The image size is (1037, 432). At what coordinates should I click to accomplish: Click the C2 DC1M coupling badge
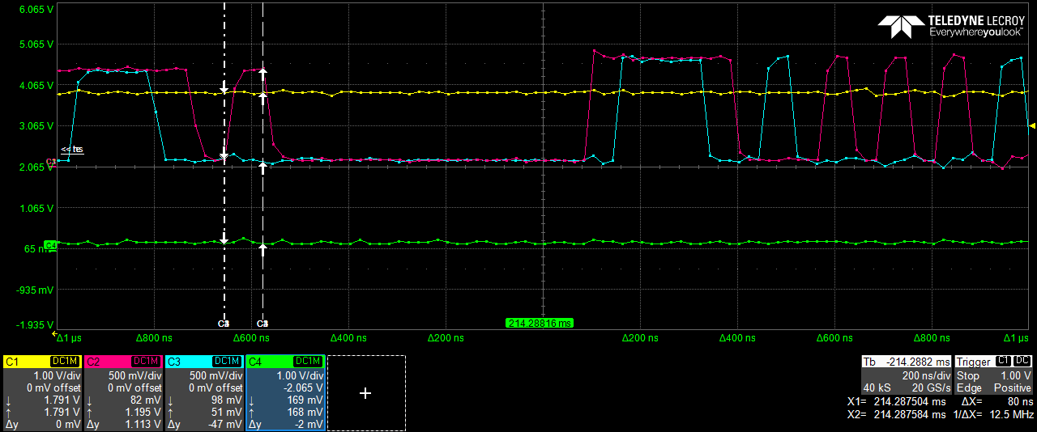147,361
